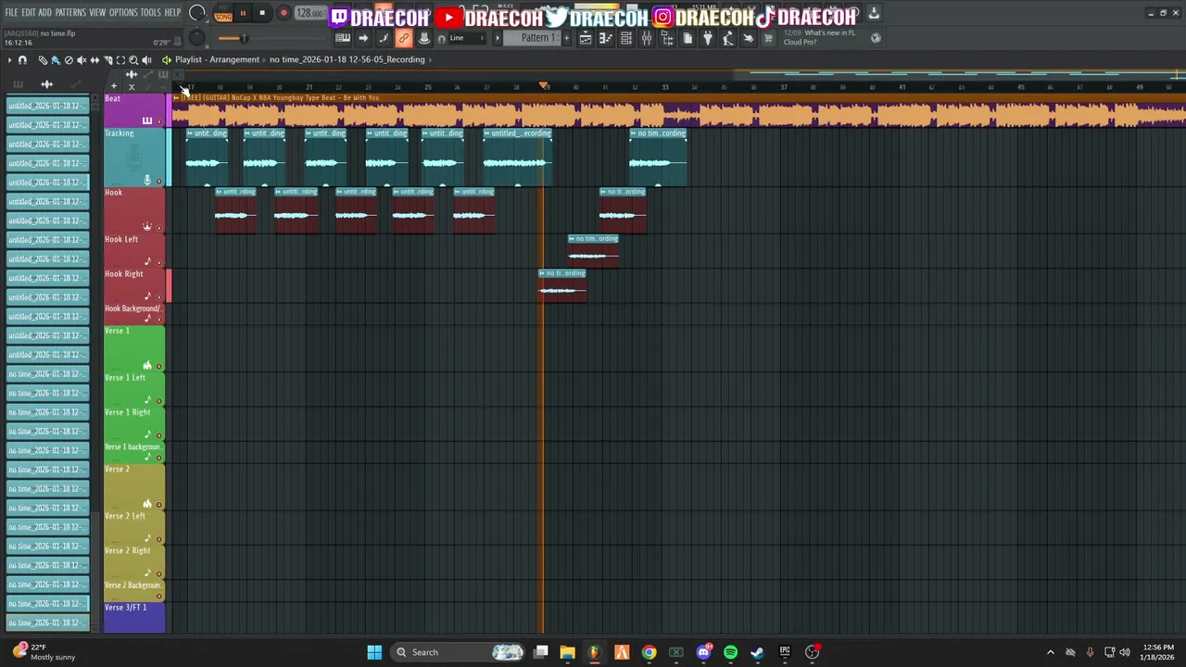The image size is (1186, 667).
Task: Select the playlist paint brush tool
Action: (56, 60)
